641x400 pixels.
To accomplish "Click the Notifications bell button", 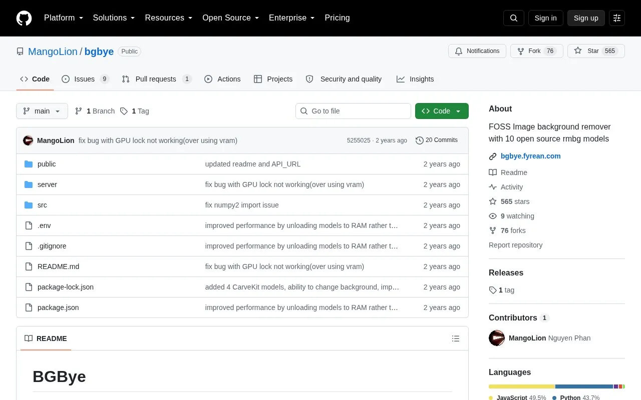I will (x=477, y=51).
